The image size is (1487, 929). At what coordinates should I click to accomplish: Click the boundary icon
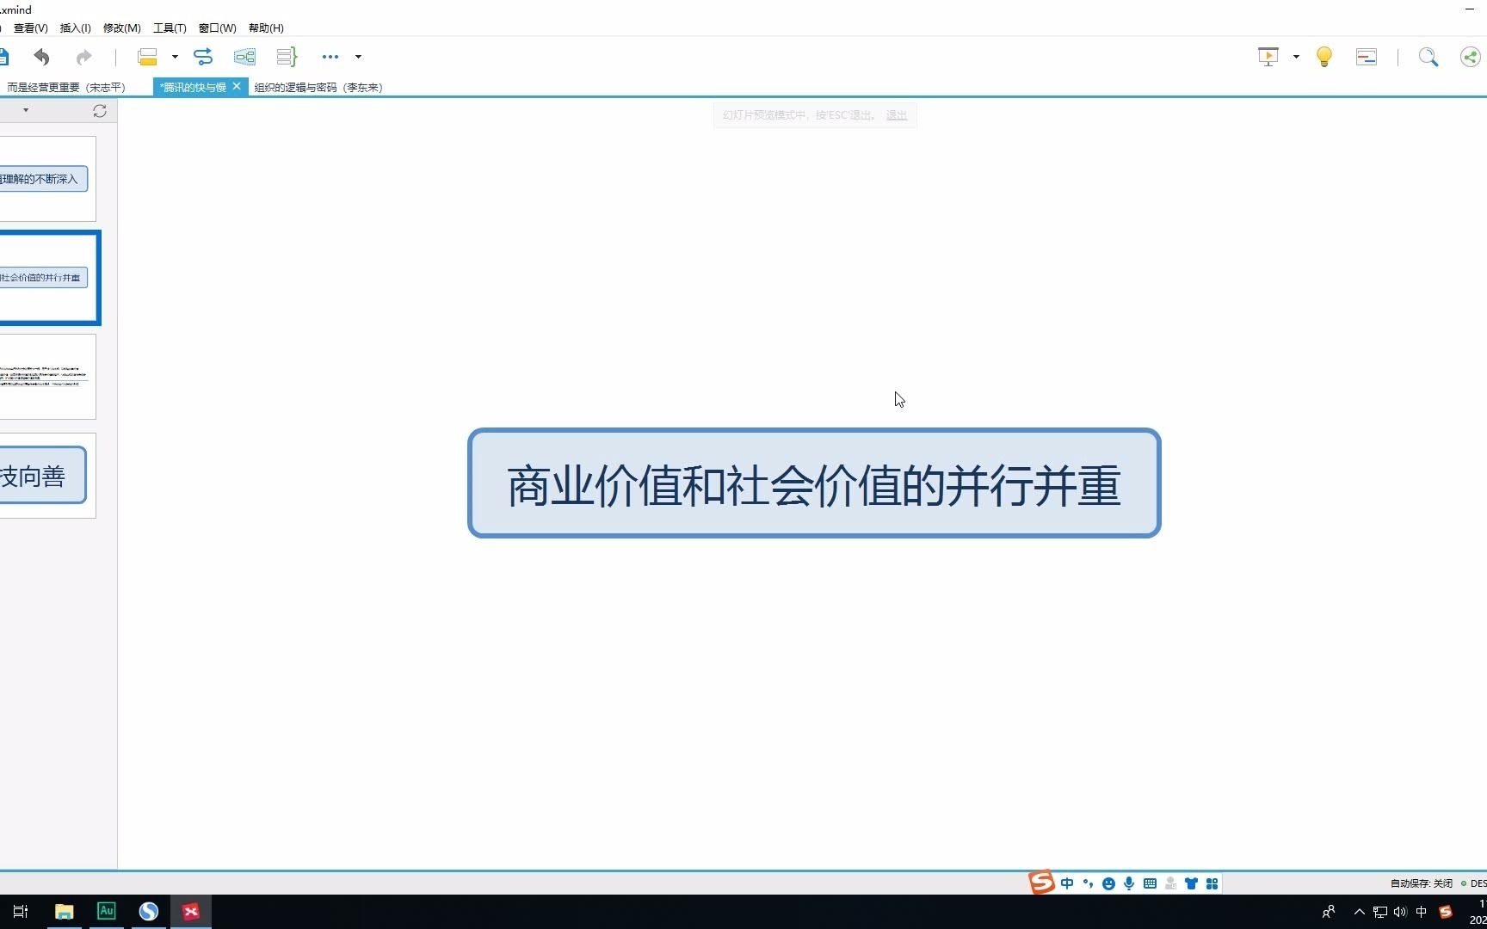click(244, 57)
